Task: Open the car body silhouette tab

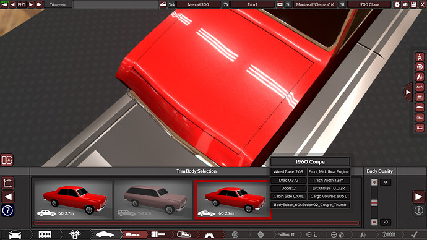Action: pyautogui.click(x=105, y=234)
